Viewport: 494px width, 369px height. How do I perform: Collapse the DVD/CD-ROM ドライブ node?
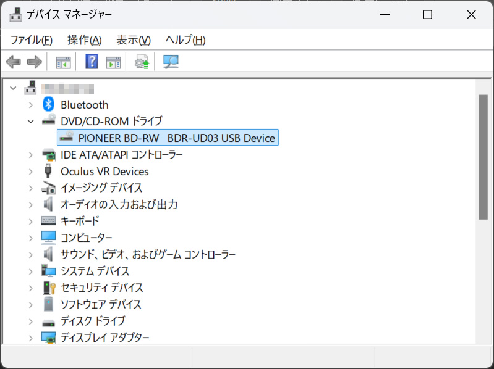(x=31, y=122)
